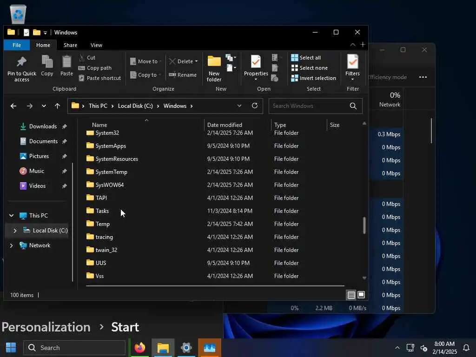
Task: Open the Windows Start button
Action: pos(11,348)
